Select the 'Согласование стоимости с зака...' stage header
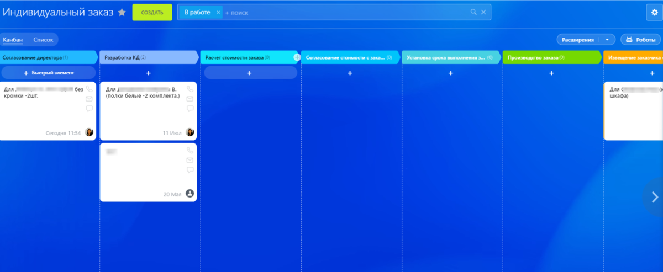The image size is (663, 272). click(x=351, y=57)
